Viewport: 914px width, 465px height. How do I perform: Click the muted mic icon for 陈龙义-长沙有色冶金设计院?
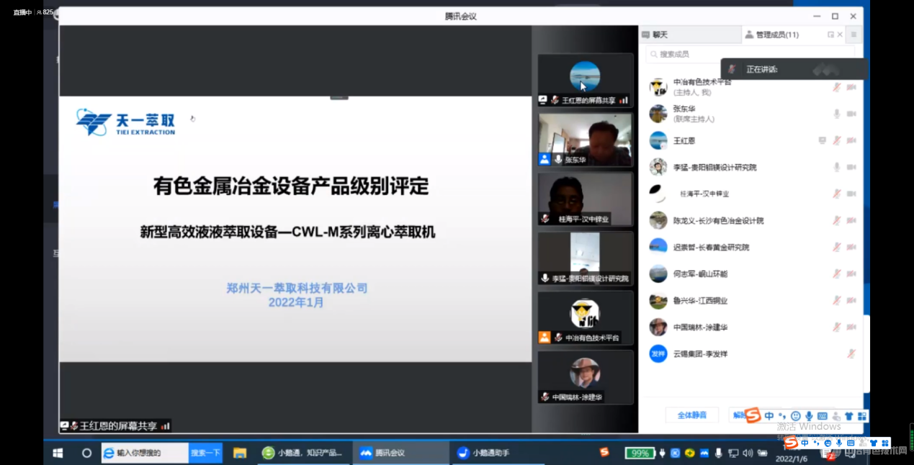836,220
